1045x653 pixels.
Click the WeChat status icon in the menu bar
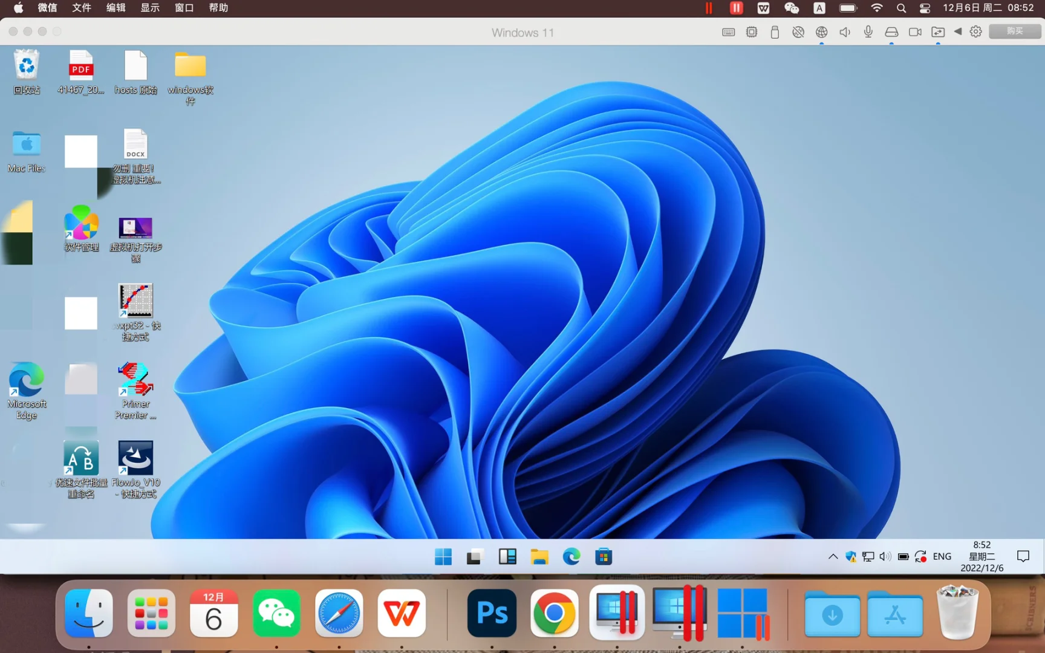(792, 8)
